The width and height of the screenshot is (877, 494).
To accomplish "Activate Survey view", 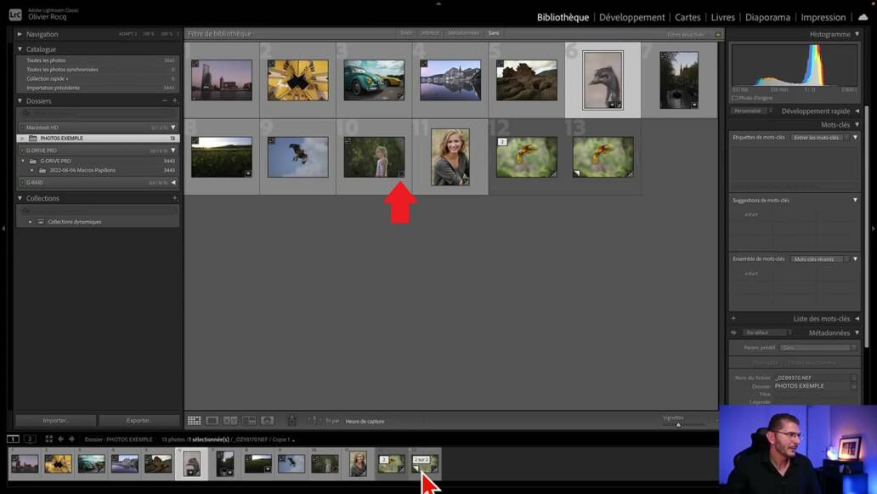I will tap(249, 420).
